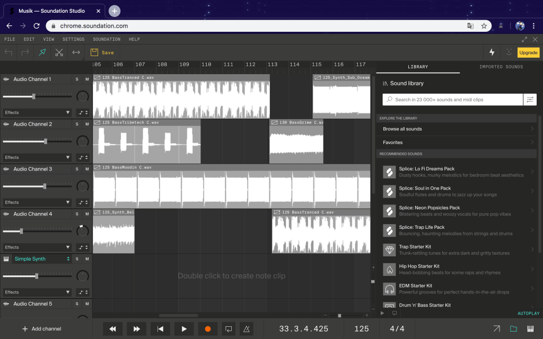Click Add channel
Image resolution: width=543 pixels, height=339 pixels.
[x=42, y=329]
